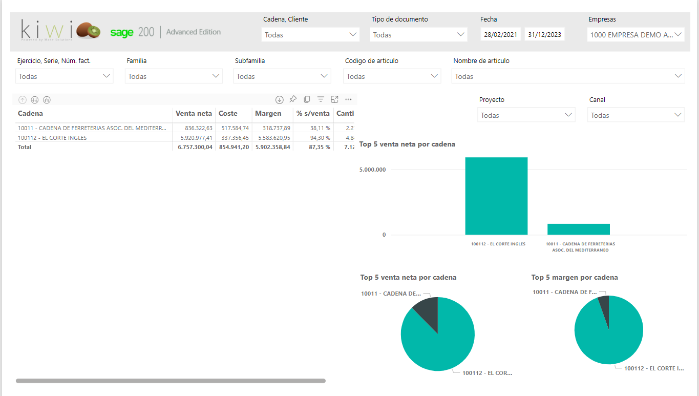Click total margen 5.902.358,84
The image size is (699, 396).
tap(273, 147)
